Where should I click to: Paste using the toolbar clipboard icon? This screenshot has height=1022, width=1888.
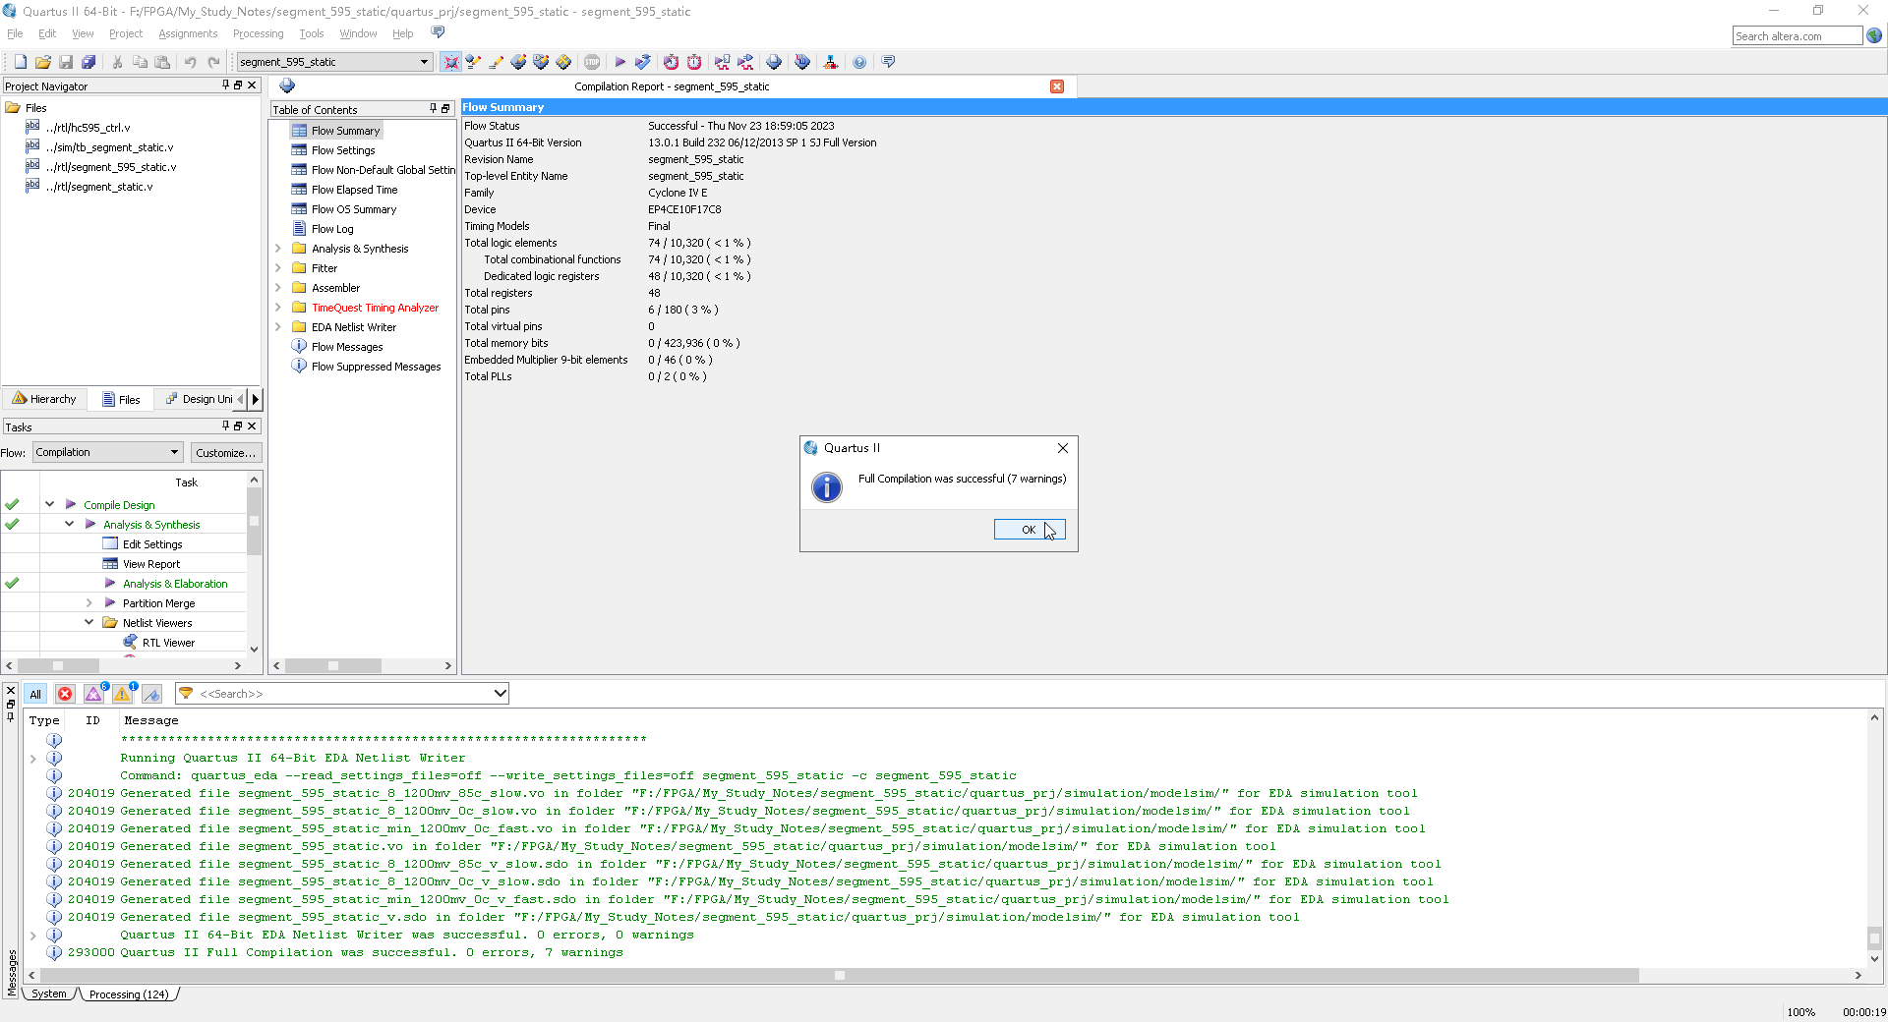[162, 62]
